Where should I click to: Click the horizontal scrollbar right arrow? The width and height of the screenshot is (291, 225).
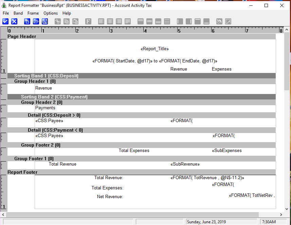pyautogui.click(x=281, y=214)
